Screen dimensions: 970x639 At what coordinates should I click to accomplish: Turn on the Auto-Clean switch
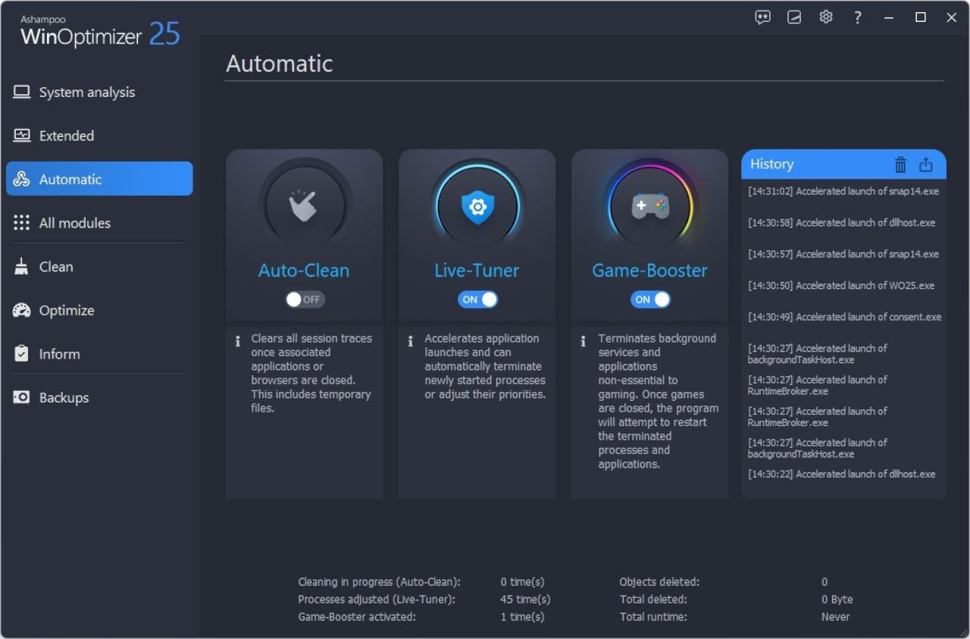pyautogui.click(x=305, y=299)
